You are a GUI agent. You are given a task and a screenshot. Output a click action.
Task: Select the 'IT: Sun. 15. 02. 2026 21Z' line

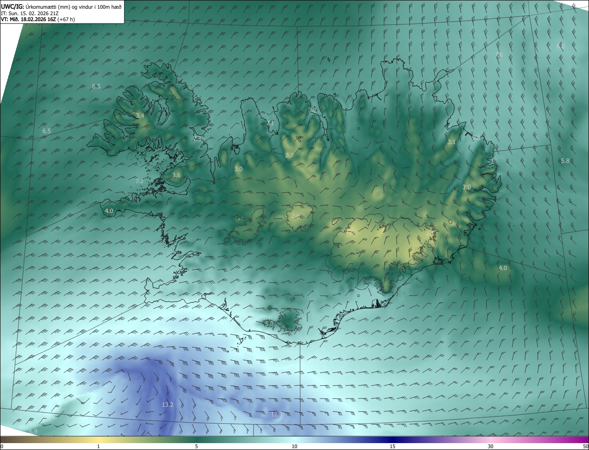tap(29, 13)
